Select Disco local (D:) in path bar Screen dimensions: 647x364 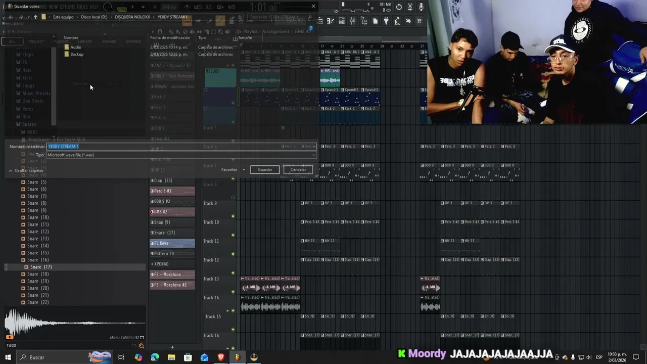pos(94,17)
